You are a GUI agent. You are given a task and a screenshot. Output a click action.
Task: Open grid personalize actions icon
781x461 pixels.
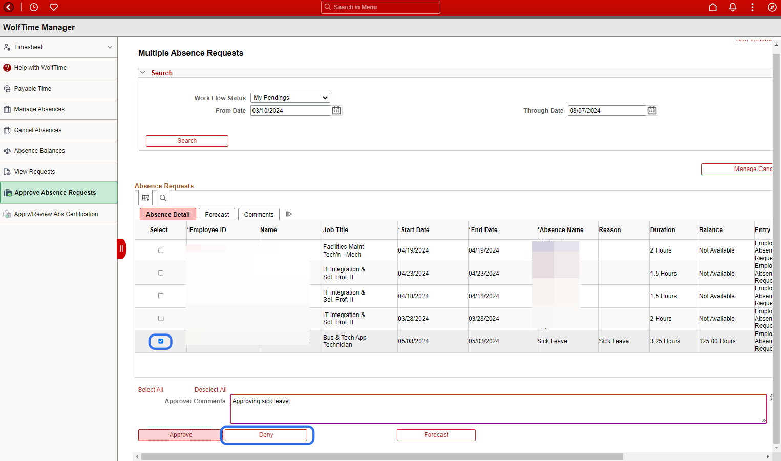[x=146, y=198]
